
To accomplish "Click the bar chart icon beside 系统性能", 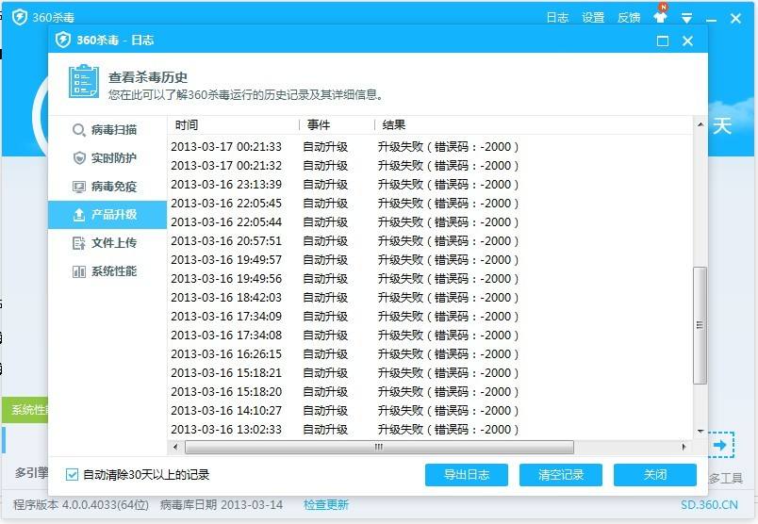I will (79, 271).
